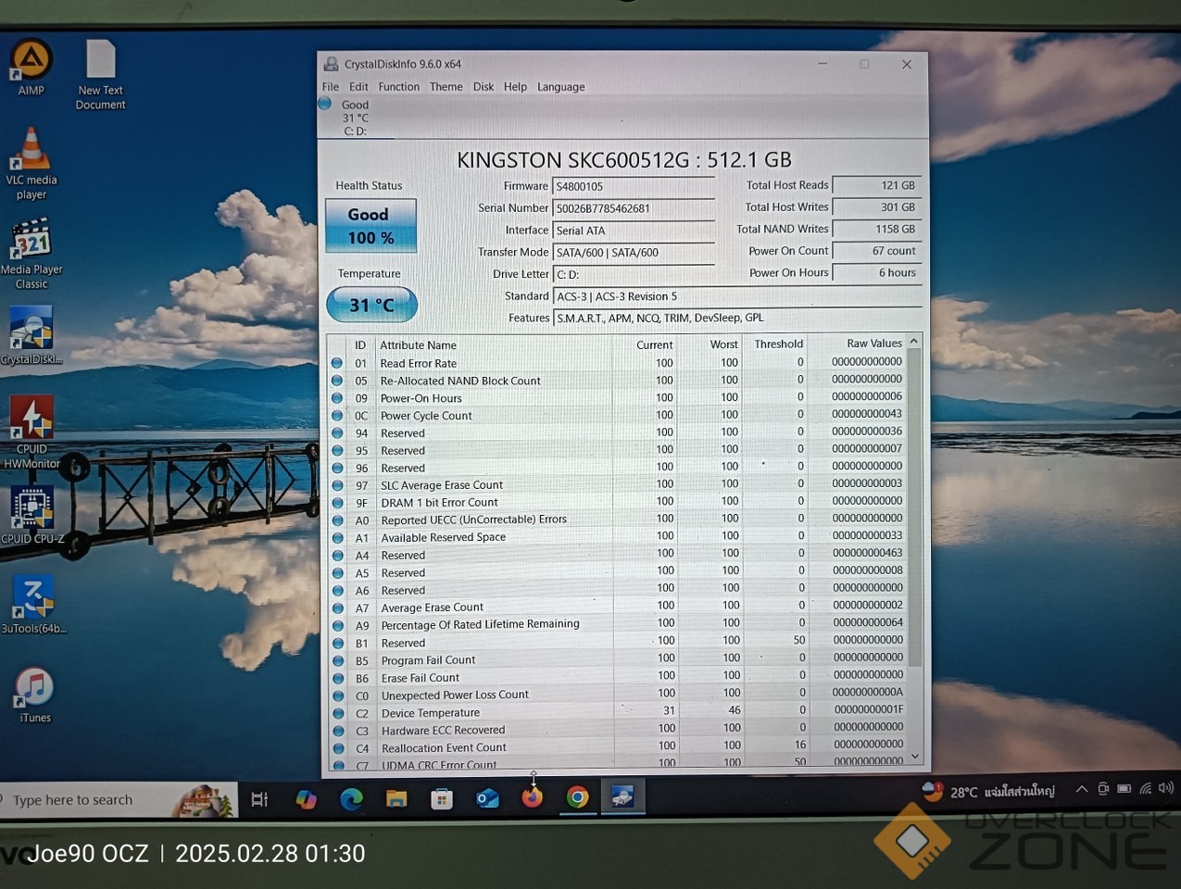The image size is (1181, 889).
Task: Launch iTunes from the desktop
Action: pos(35,695)
